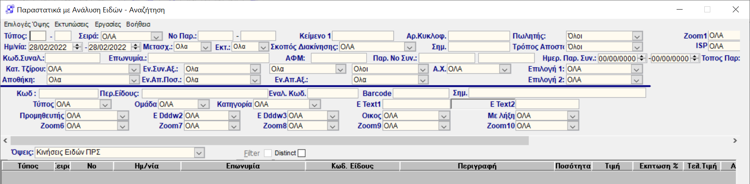Click the spinner arrows on the first Ημ/νία date field

[x=77, y=47]
